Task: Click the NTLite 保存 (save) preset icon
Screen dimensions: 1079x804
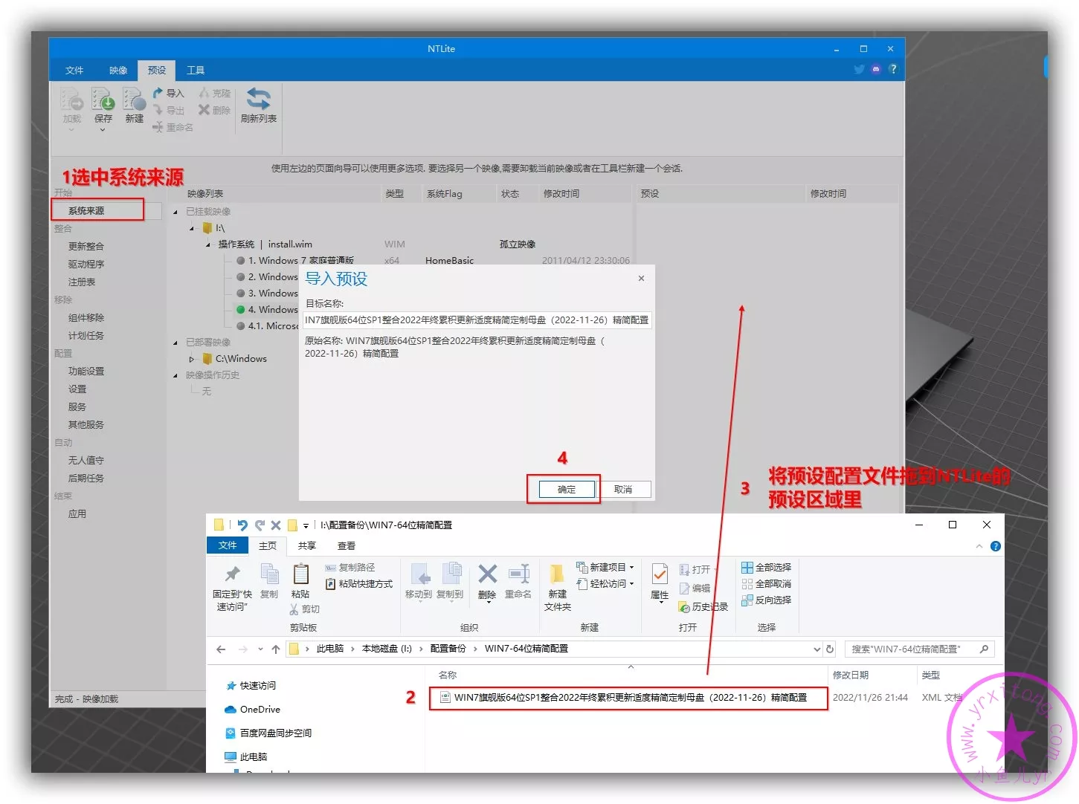Action: click(x=103, y=99)
